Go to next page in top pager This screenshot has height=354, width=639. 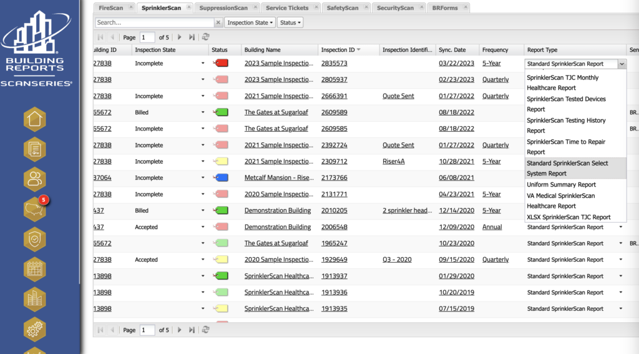tap(179, 37)
